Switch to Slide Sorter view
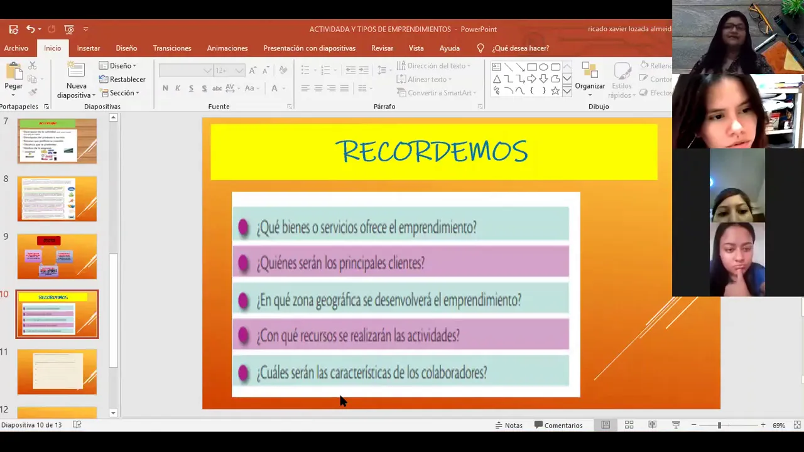Screen dimensions: 804x452 [x=629, y=425]
